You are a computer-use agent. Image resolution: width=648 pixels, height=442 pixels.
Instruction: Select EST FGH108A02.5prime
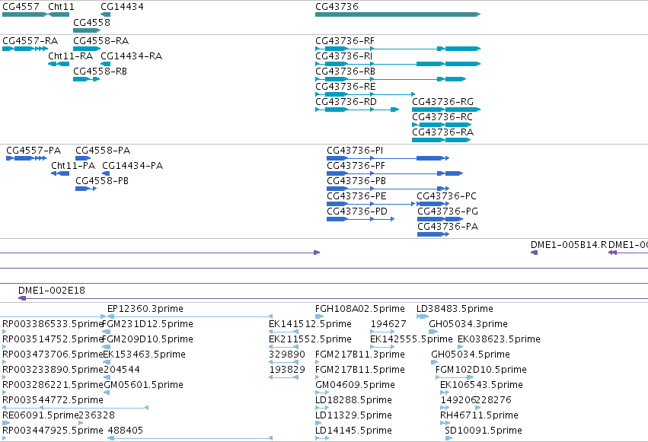click(320, 317)
